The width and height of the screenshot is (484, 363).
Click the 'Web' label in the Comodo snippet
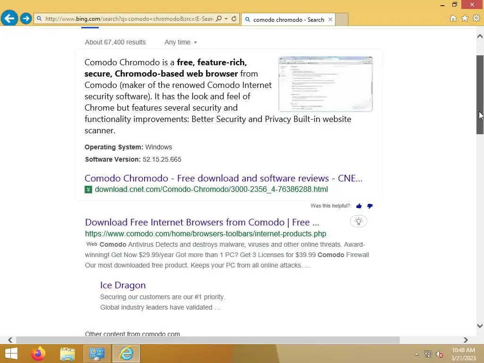click(91, 244)
